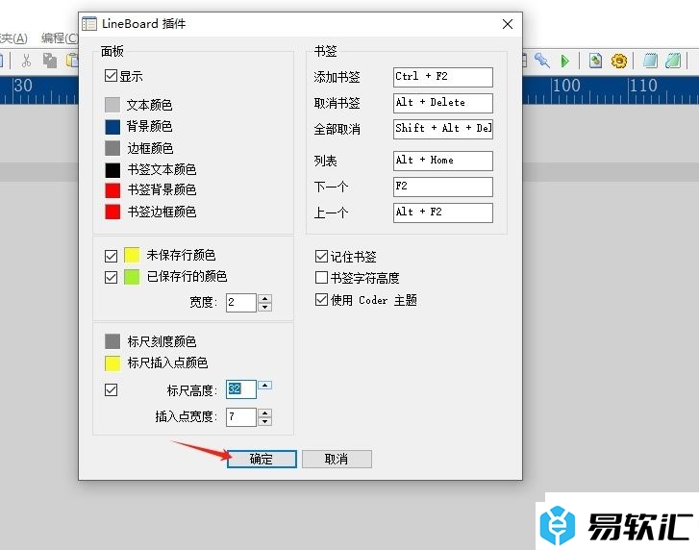The image size is (699, 550).
Task: Click the 取消 button to cancel
Action: pyautogui.click(x=337, y=459)
